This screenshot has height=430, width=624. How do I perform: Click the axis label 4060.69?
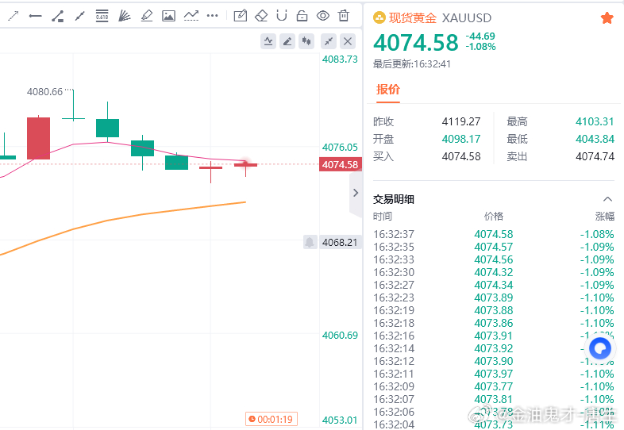pyautogui.click(x=341, y=336)
